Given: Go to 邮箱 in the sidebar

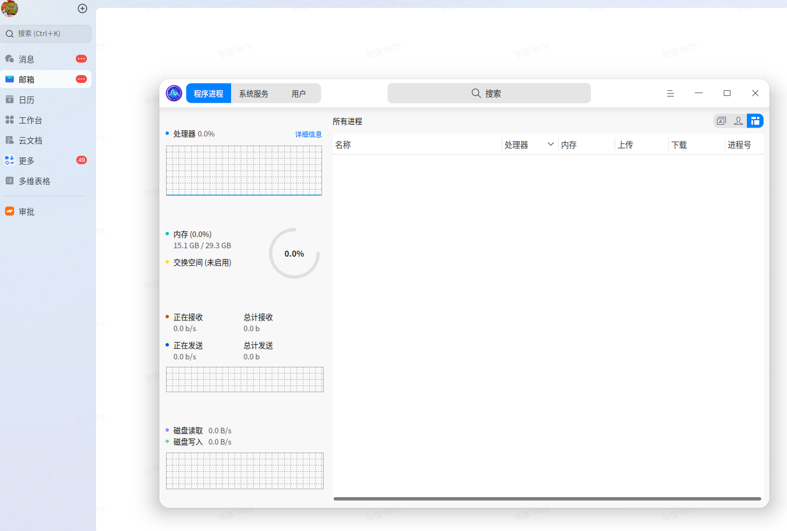Looking at the screenshot, I should 46,80.
